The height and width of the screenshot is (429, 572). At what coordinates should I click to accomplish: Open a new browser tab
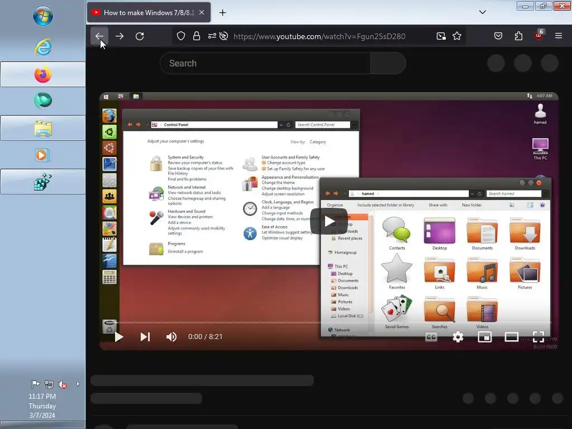click(x=222, y=12)
